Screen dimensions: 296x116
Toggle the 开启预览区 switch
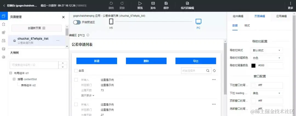[77, 22]
